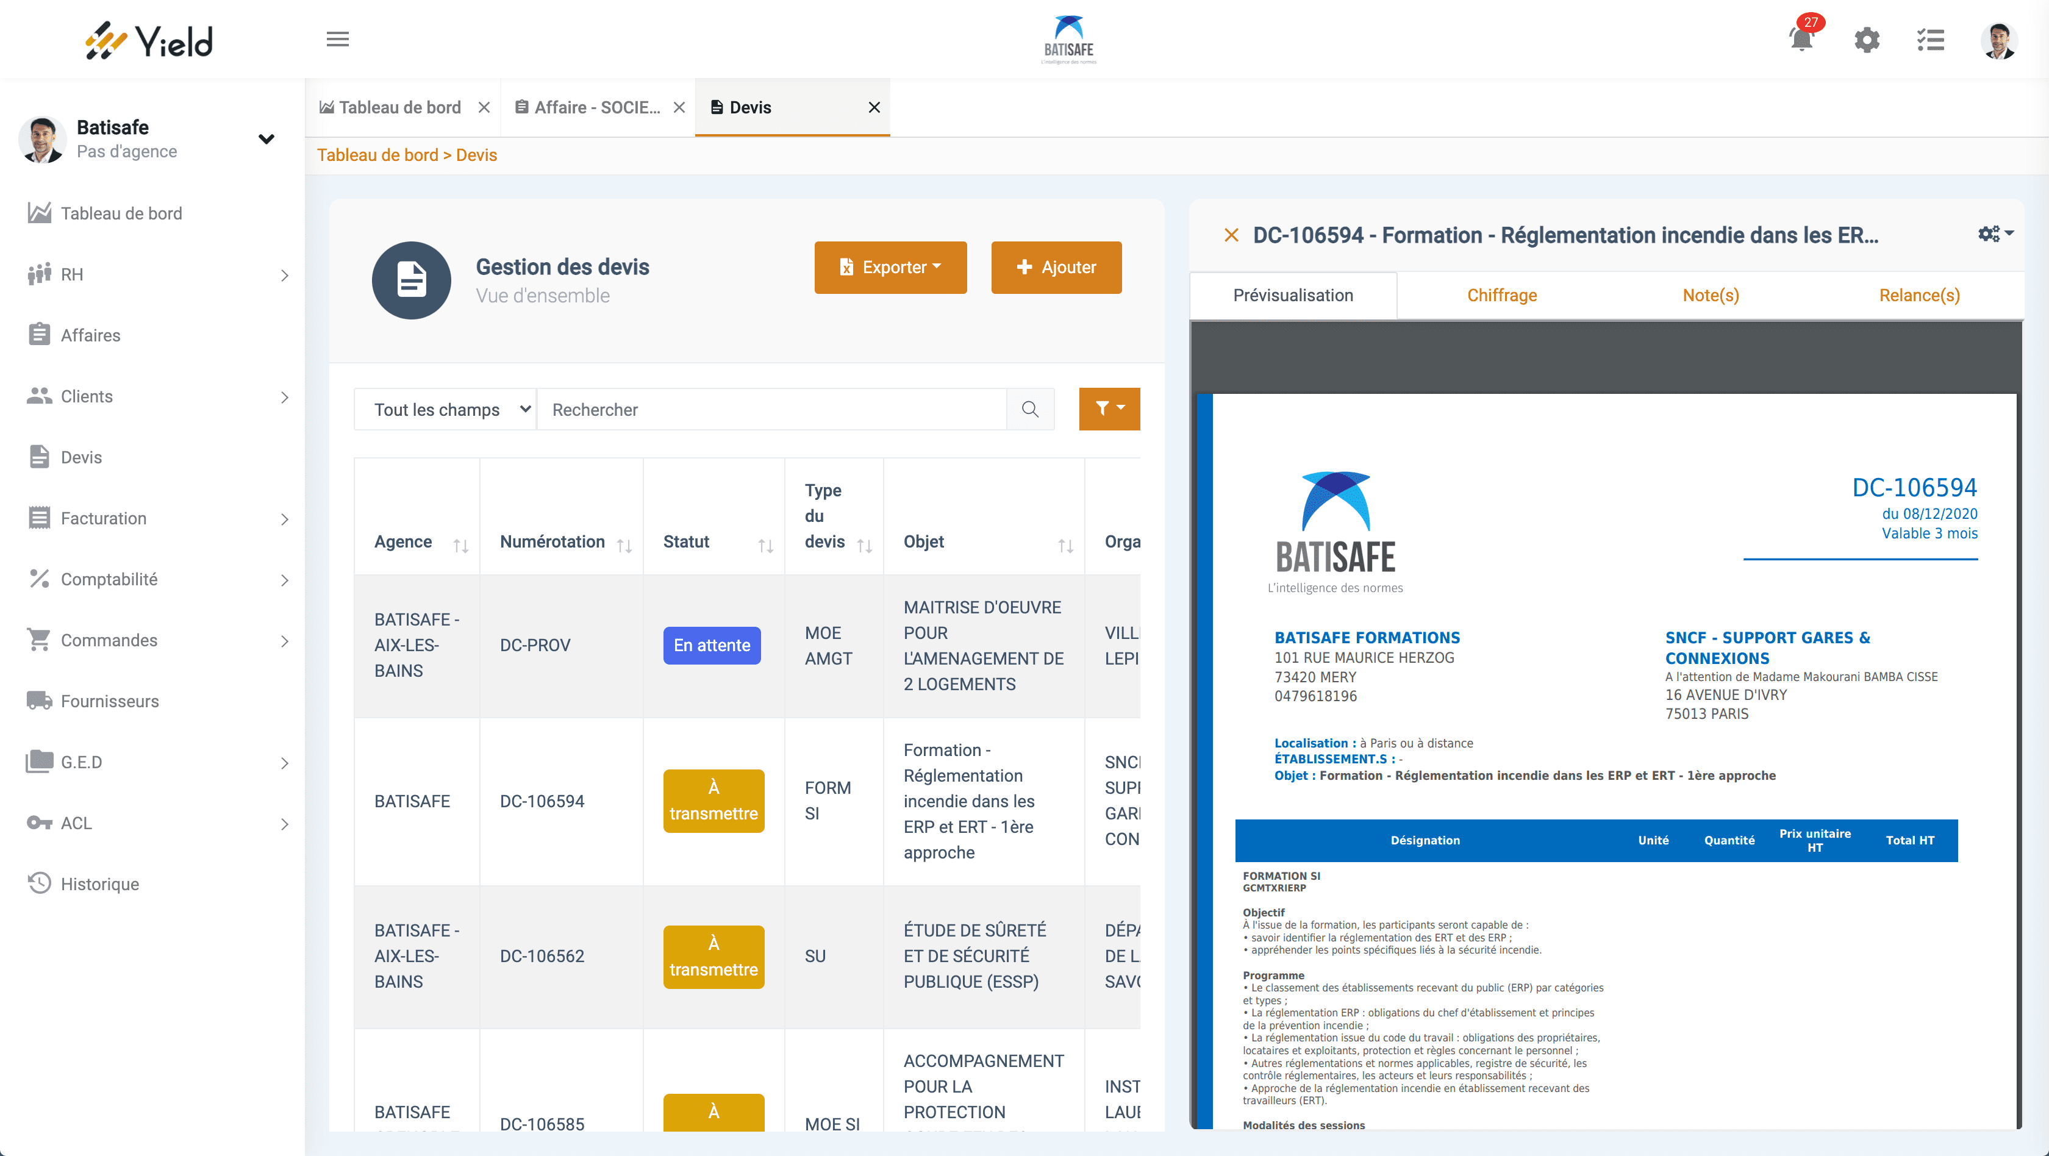Click À transmettre badge for DC-106562
Screen dimensions: 2049x1156
pyautogui.click(x=713, y=957)
